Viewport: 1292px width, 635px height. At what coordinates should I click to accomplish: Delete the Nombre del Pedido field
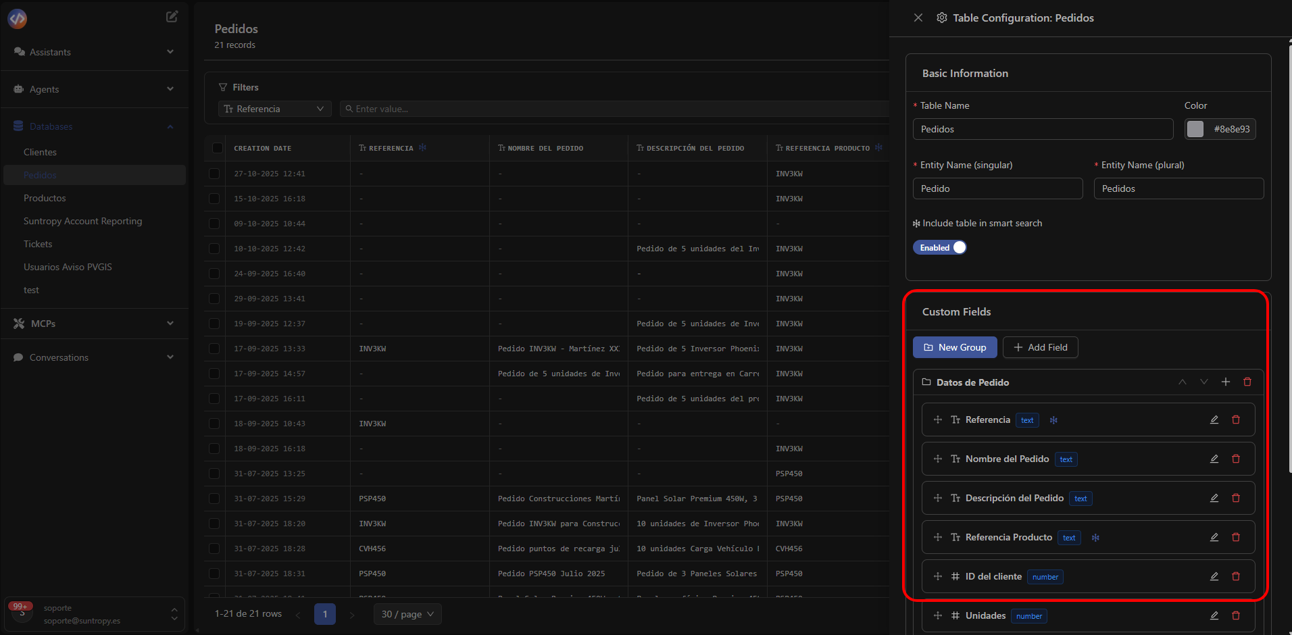click(x=1236, y=459)
